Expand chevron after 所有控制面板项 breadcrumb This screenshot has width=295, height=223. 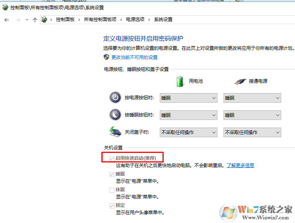pyautogui.click(x=121, y=20)
